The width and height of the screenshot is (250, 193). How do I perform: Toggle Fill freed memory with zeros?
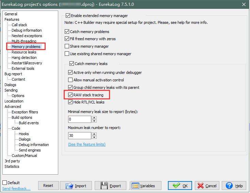point(67,39)
